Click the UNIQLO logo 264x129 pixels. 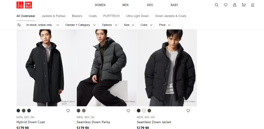tap(24, 5)
